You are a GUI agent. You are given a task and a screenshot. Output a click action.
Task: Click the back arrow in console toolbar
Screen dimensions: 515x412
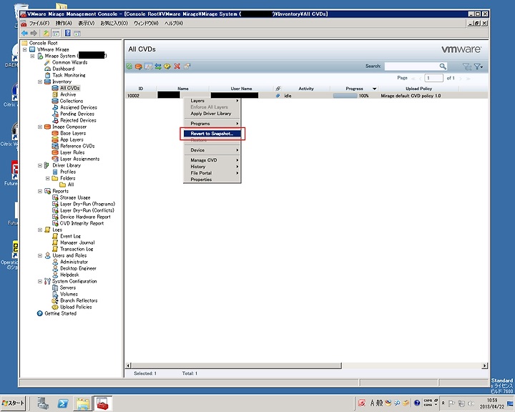click(24, 33)
